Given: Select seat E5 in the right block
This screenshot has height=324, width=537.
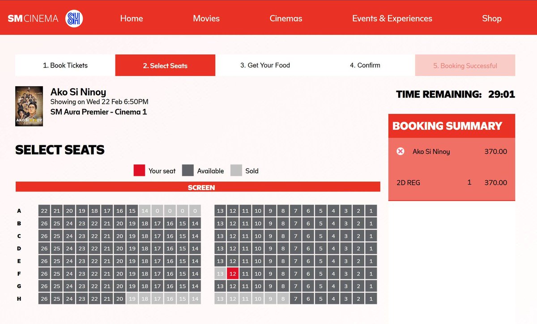Looking at the screenshot, I should point(321,261).
